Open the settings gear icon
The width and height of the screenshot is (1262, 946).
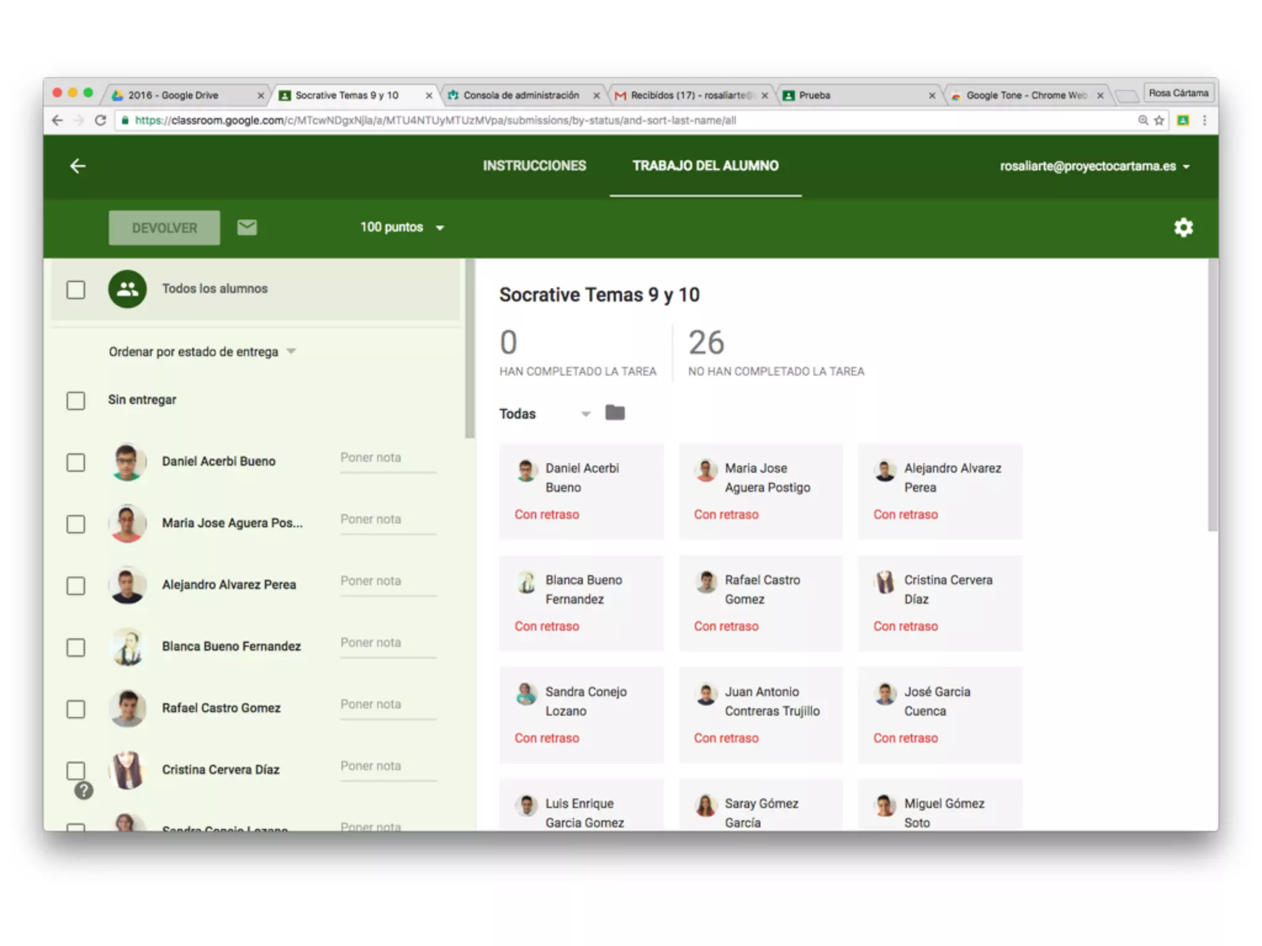pos(1183,227)
